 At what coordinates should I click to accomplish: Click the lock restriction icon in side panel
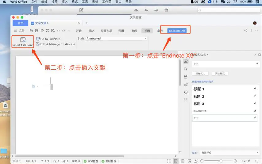(x=186, y=77)
